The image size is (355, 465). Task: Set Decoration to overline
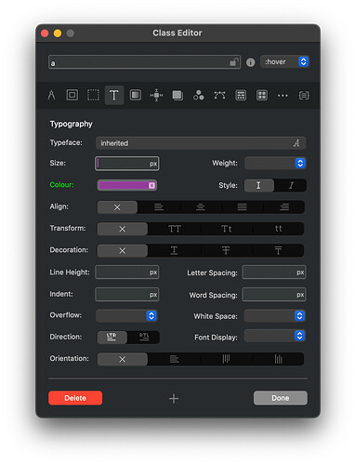[x=278, y=250]
